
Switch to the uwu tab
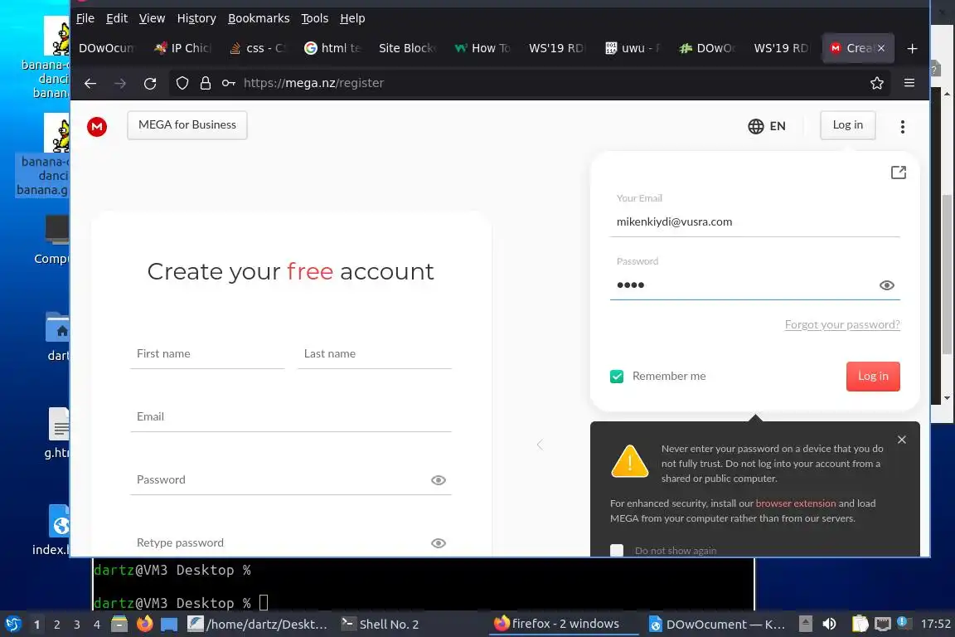[633, 48]
